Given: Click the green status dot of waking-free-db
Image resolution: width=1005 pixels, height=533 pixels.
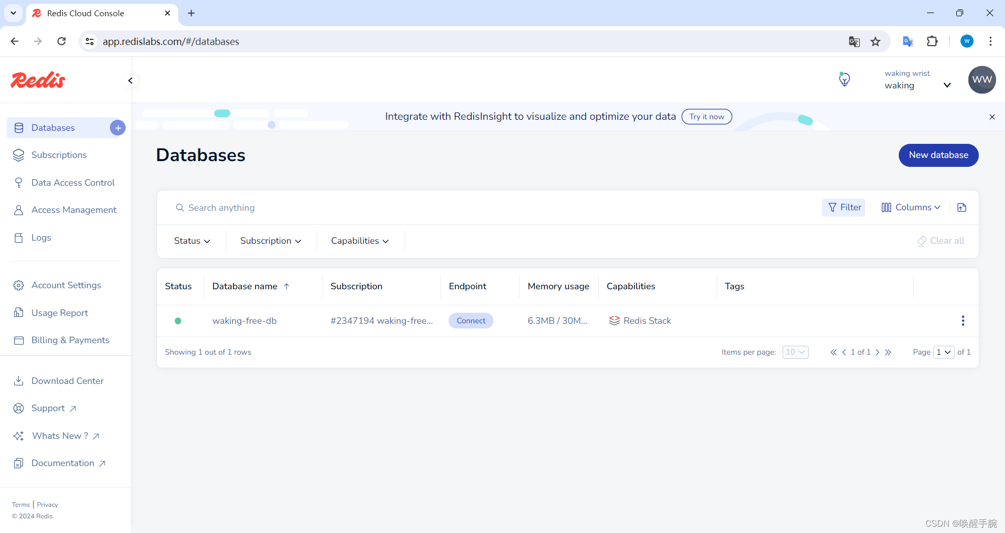Looking at the screenshot, I should (178, 321).
